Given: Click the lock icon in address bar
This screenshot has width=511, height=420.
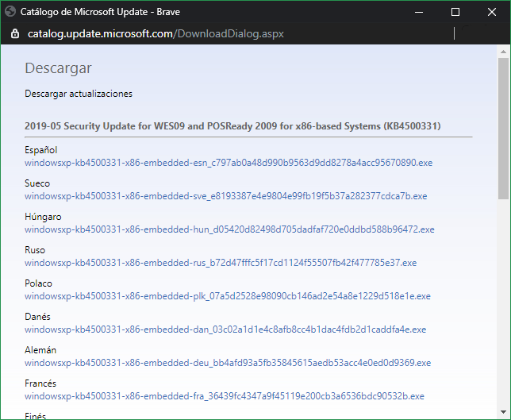Looking at the screenshot, I should [14, 34].
